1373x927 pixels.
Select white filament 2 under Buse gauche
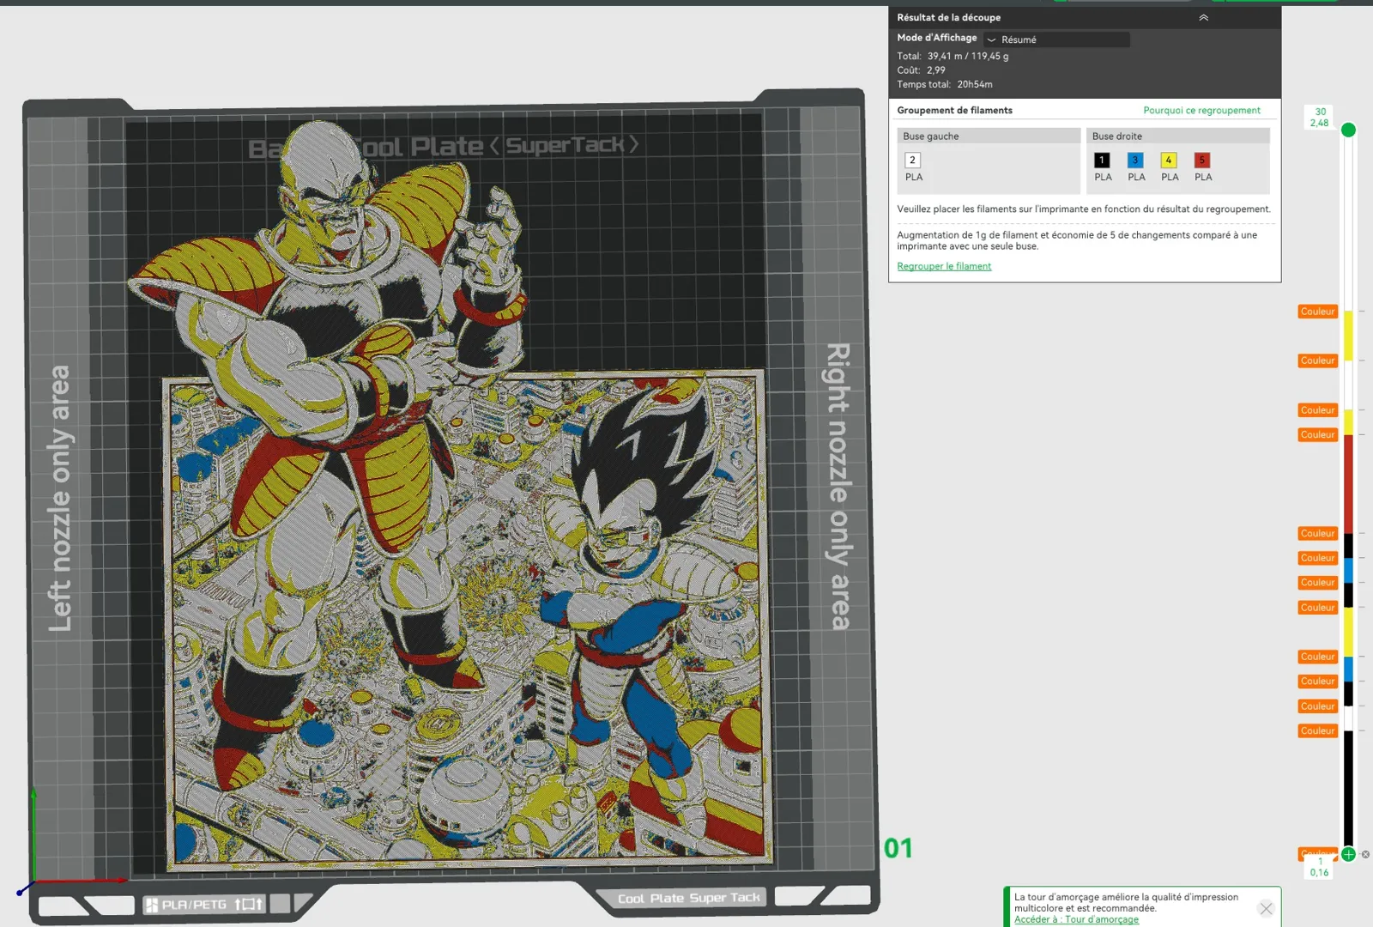point(912,161)
